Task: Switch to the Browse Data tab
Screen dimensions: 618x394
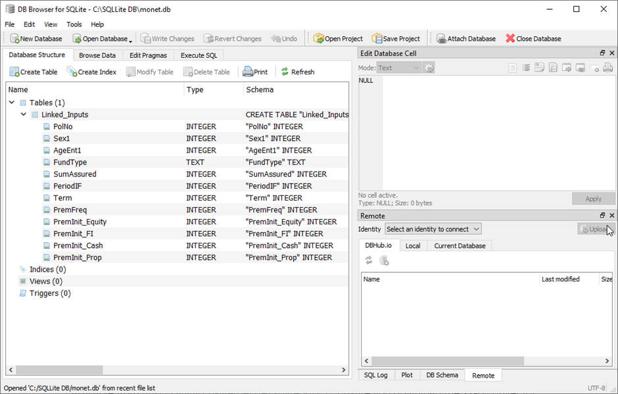Action: click(x=97, y=56)
